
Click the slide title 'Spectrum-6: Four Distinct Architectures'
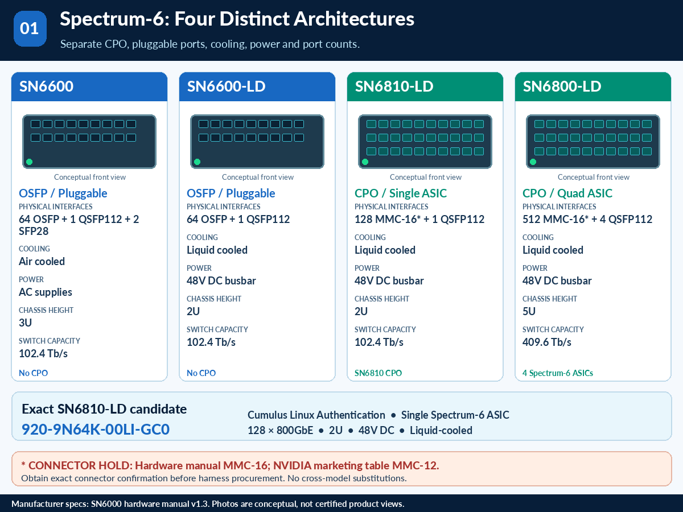coord(237,19)
